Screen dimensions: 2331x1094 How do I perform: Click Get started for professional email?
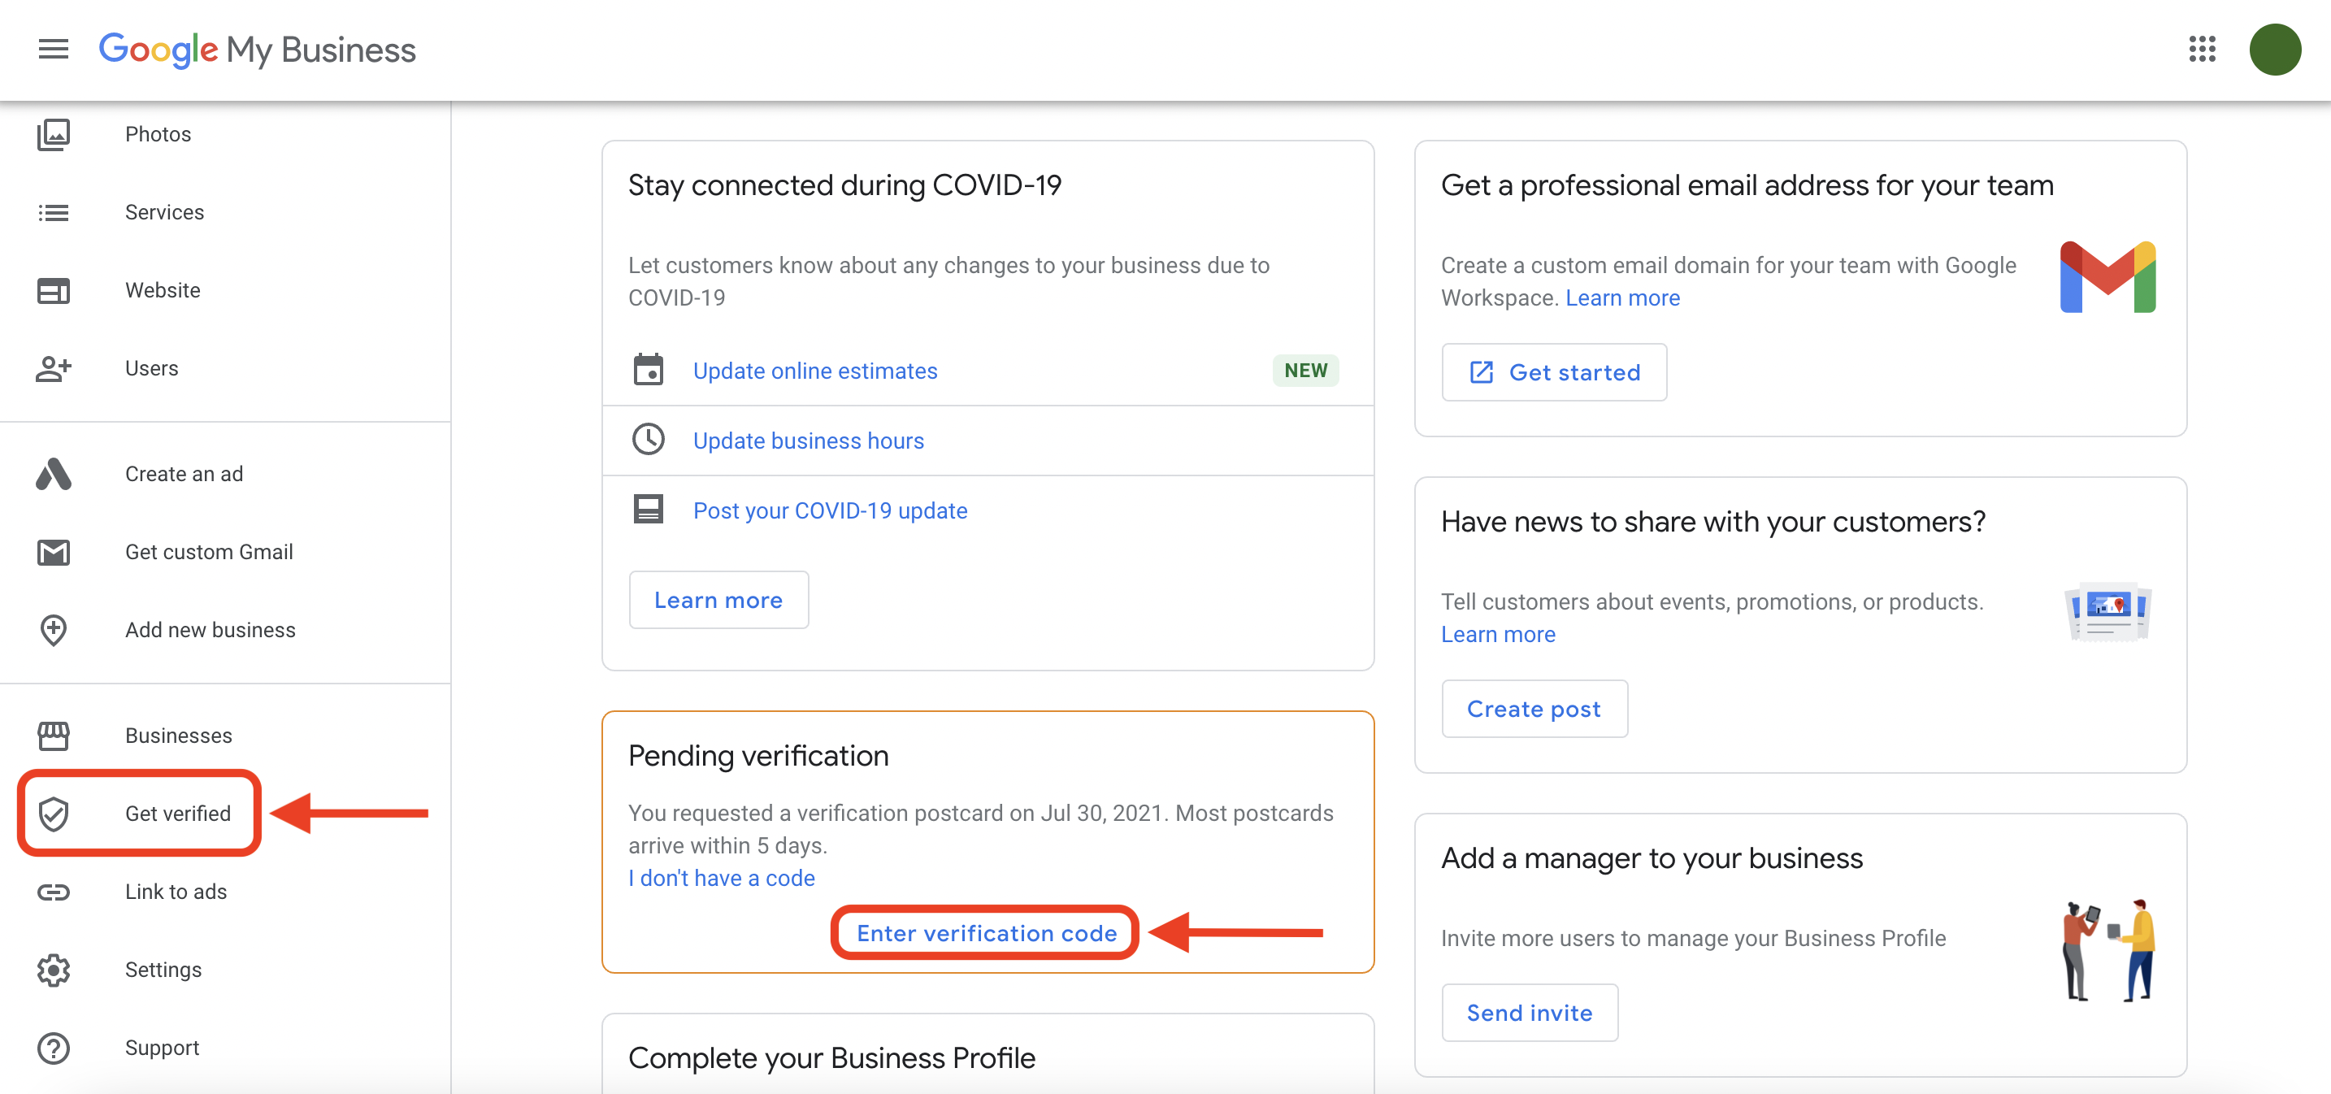(x=1553, y=372)
